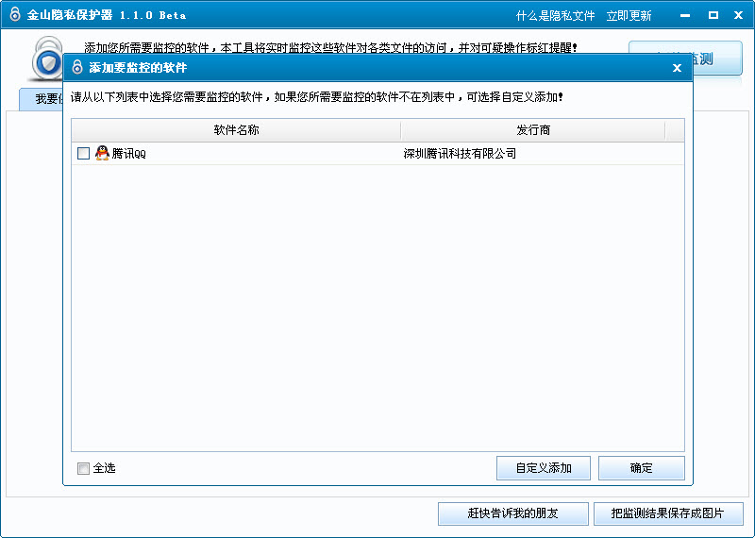Click the shield padlock logo
Image resolution: width=755 pixels, height=538 pixels.
click(x=47, y=59)
